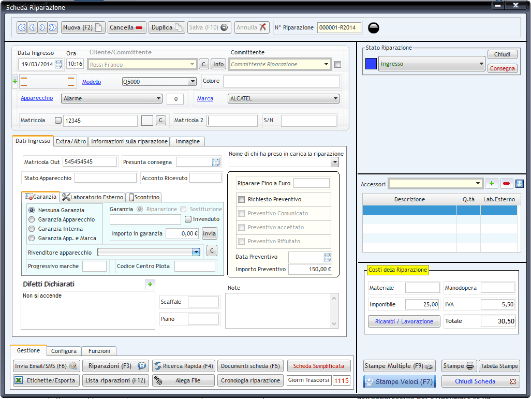This screenshot has height=399, width=531.
Task: Add accessory with green plus icon
Action: pyautogui.click(x=491, y=184)
